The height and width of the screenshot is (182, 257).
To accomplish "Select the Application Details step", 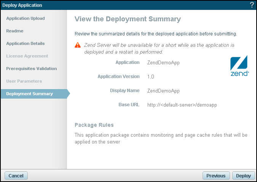I will tap(26, 43).
